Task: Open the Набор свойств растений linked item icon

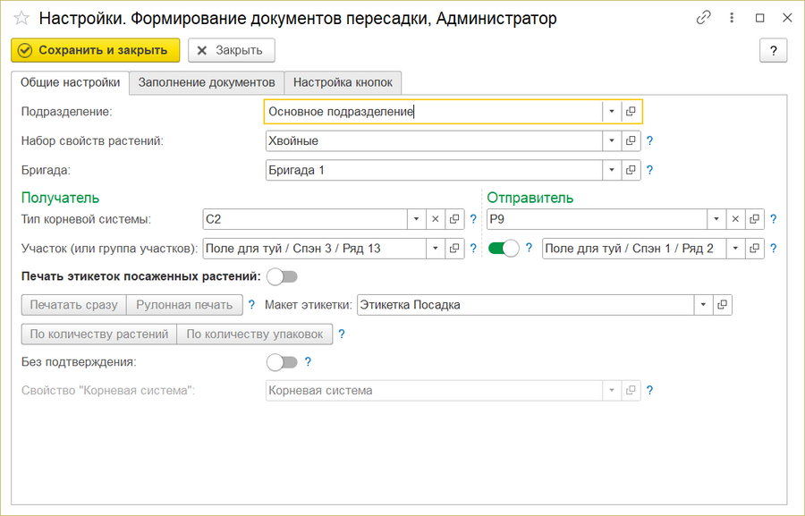Action: [631, 140]
